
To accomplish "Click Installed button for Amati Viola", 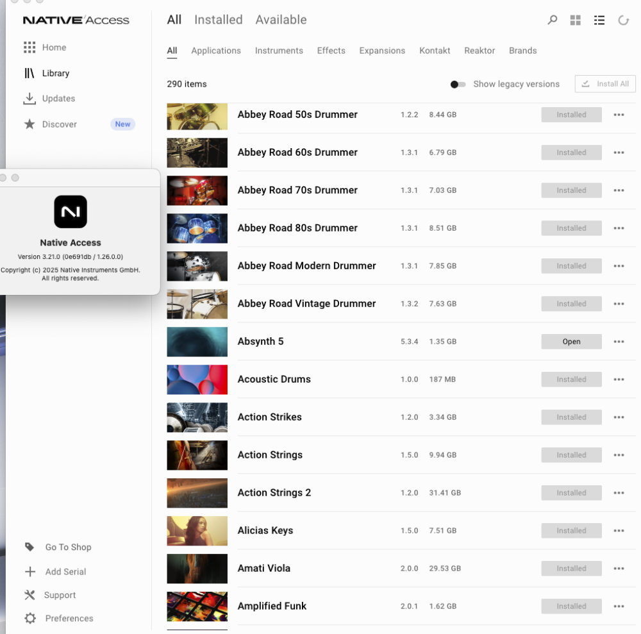I will (x=572, y=569).
